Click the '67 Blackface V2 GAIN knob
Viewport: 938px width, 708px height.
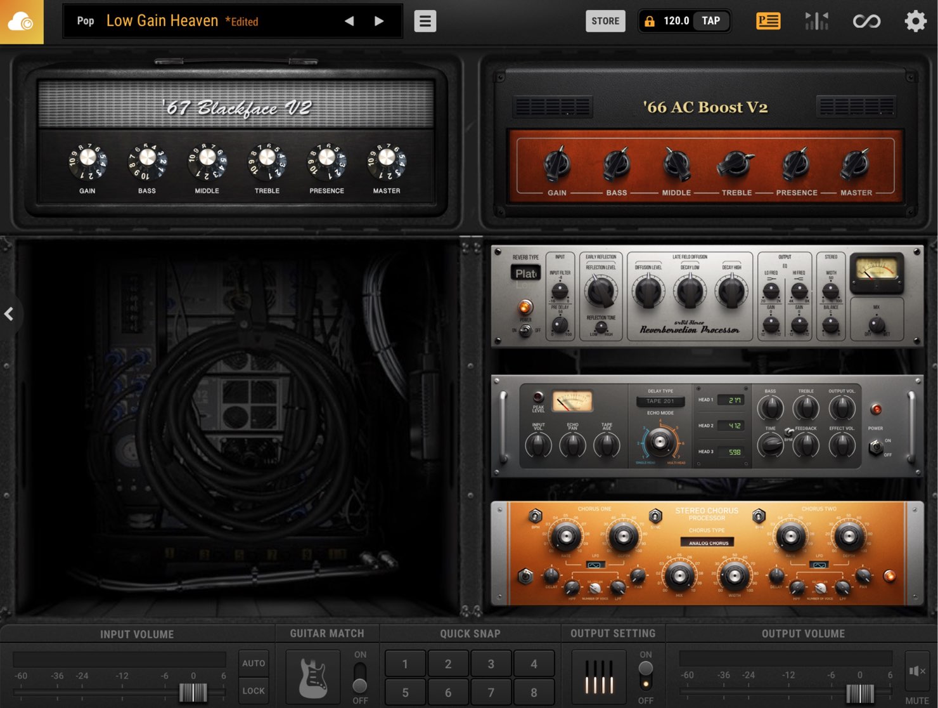point(87,161)
